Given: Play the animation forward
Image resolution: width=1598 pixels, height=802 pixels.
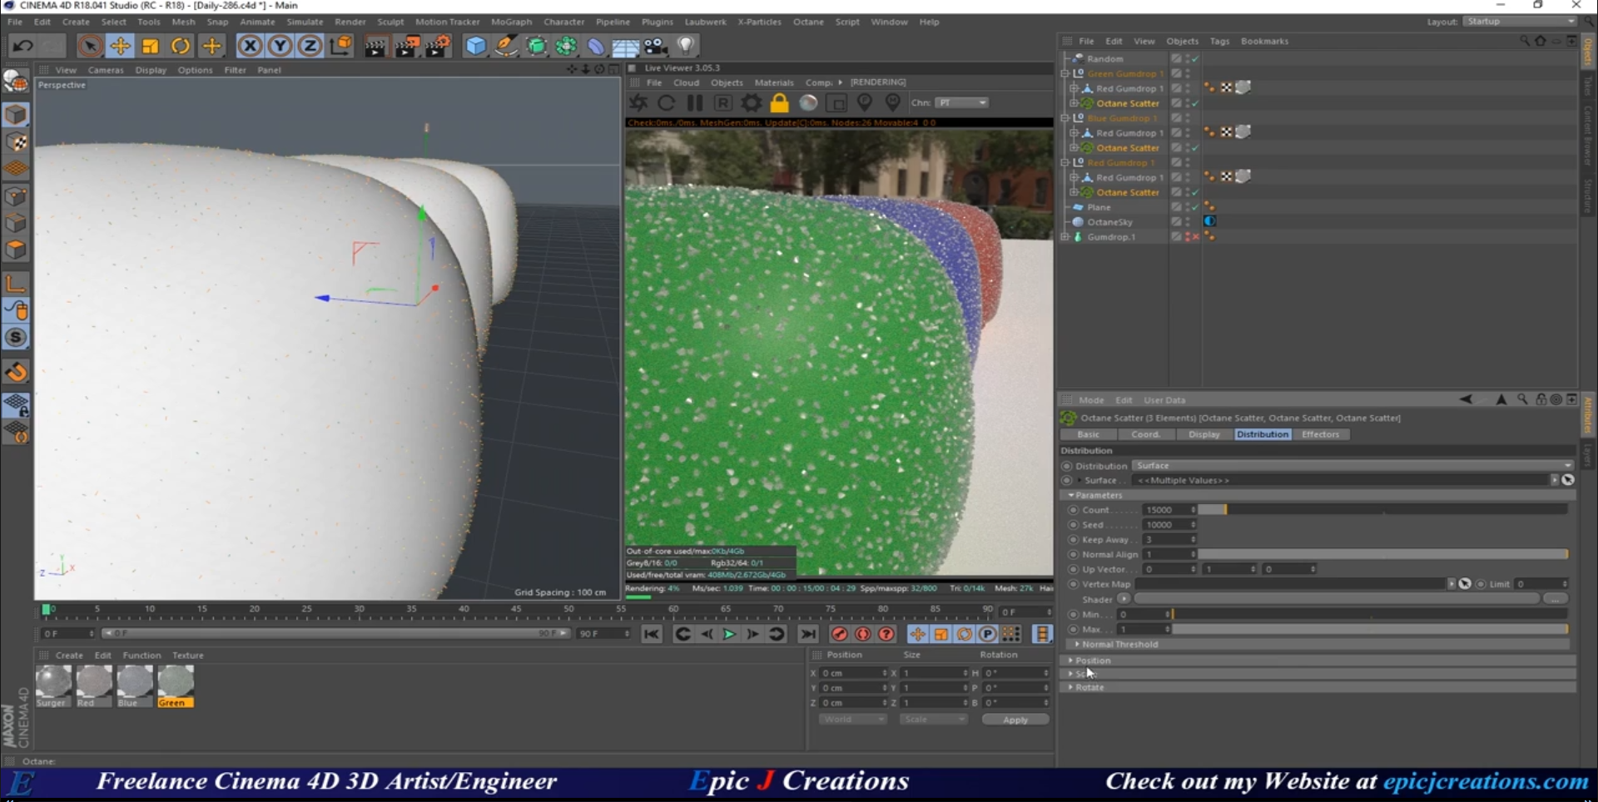Looking at the screenshot, I should (729, 634).
